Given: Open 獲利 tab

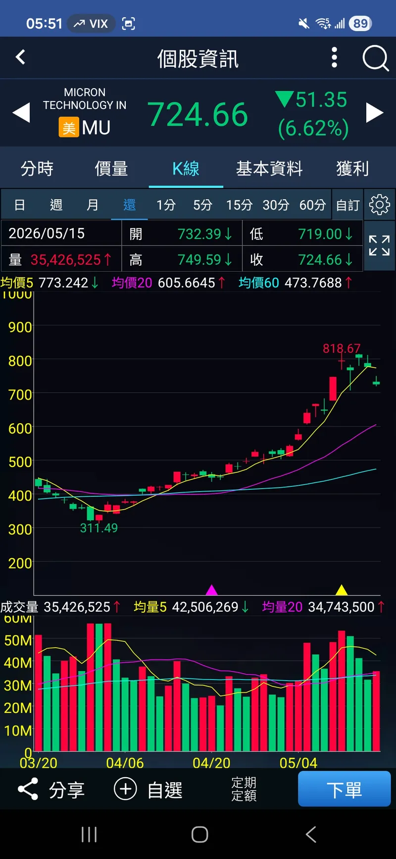Looking at the screenshot, I should [x=352, y=169].
